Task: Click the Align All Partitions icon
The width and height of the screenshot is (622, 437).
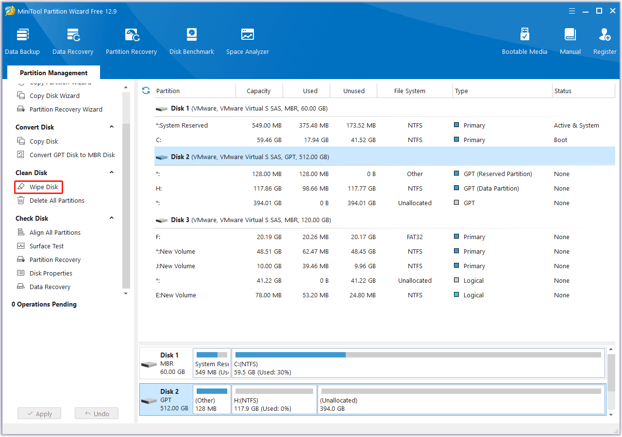Action: (x=21, y=232)
